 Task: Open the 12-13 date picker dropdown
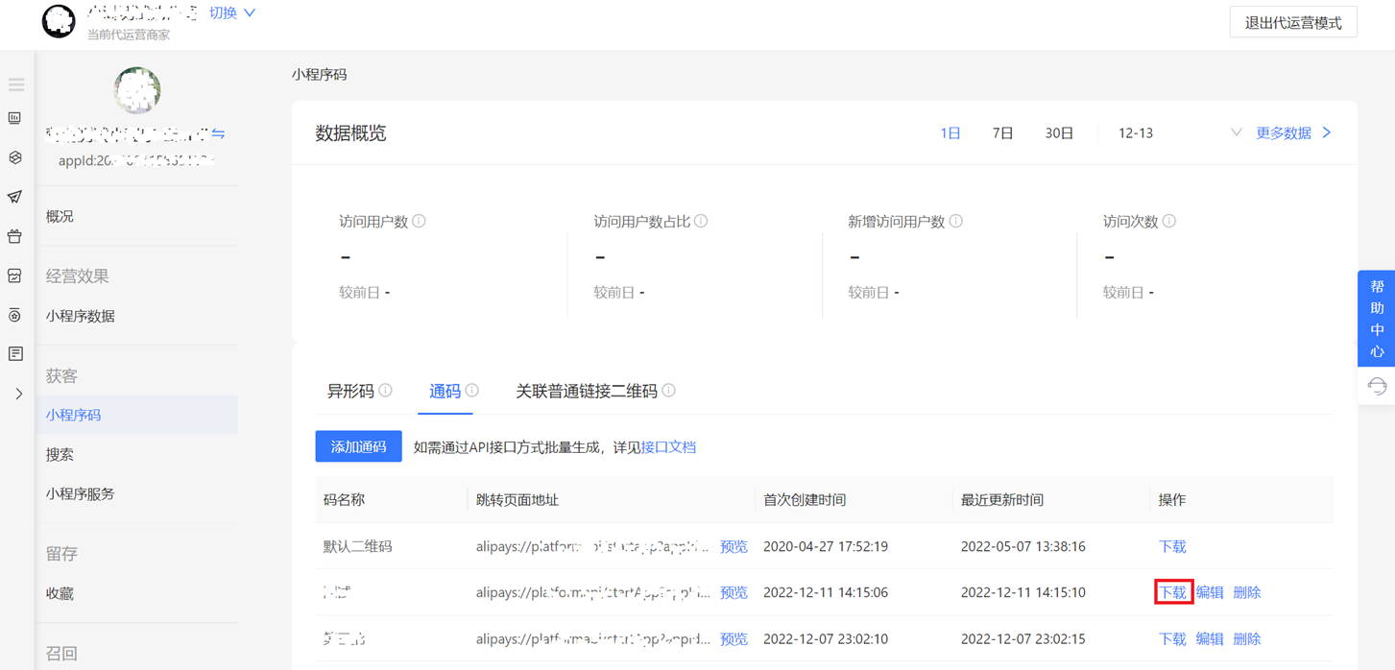[1179, 133]
